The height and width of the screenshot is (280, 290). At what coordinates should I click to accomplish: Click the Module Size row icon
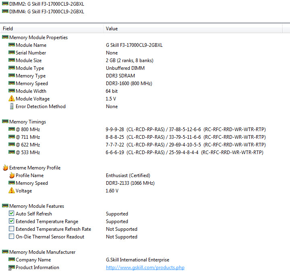(12, 60)
